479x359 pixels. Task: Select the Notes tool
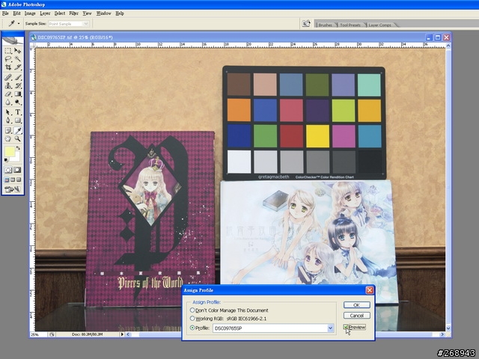pos(8,131)
